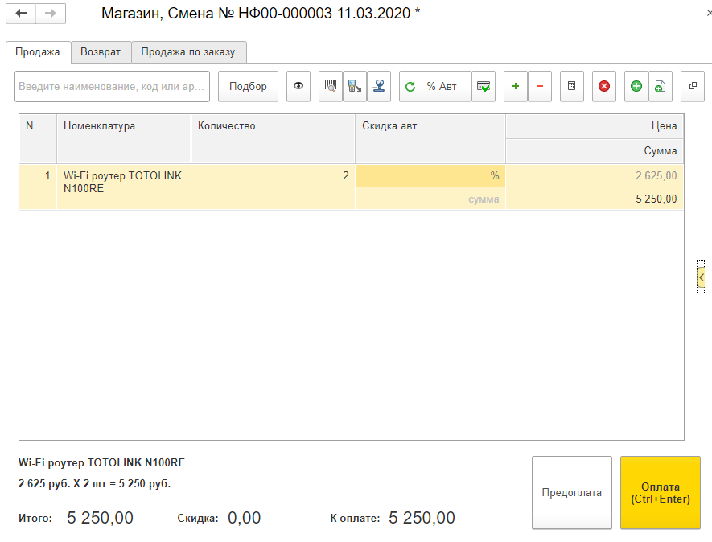712x542 pixels.
Task: Expand the side panel chevron handle
Action: 701,277
